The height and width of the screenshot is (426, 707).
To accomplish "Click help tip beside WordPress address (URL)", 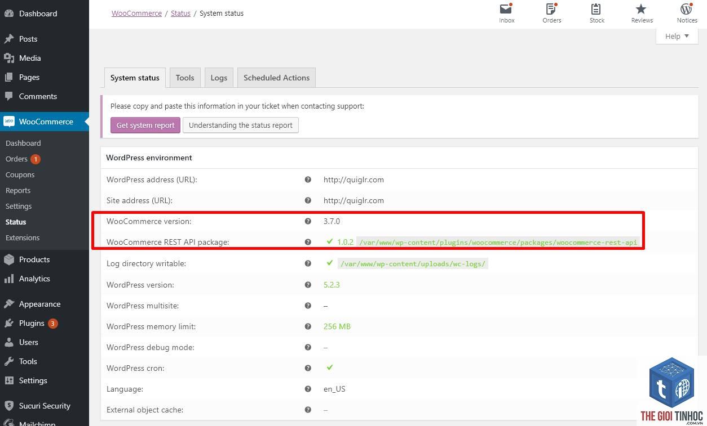I will [308, 180].
